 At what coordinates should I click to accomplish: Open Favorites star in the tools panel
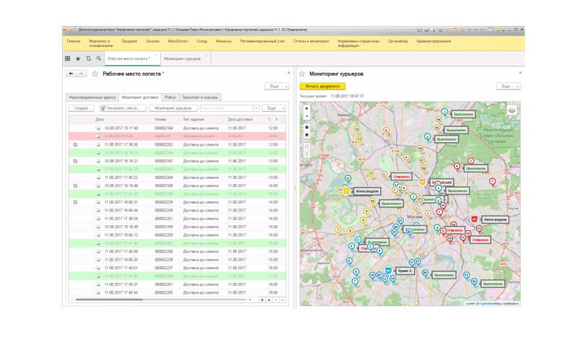point(78,58)
